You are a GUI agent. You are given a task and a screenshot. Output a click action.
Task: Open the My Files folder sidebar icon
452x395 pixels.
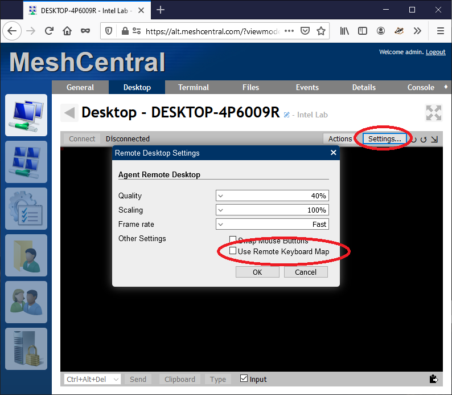(x=26, y=255)
